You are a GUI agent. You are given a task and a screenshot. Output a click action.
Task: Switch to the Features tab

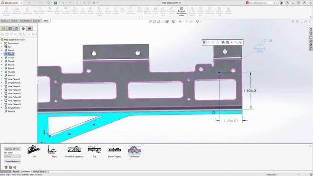click(x=5, y=21)
